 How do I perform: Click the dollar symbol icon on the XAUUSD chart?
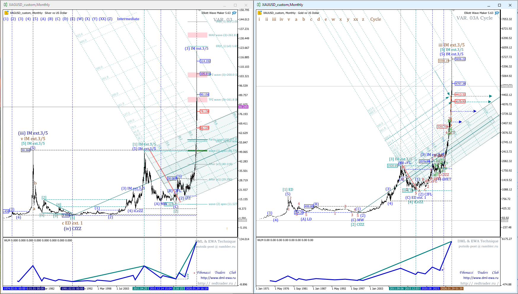point(259,13)
